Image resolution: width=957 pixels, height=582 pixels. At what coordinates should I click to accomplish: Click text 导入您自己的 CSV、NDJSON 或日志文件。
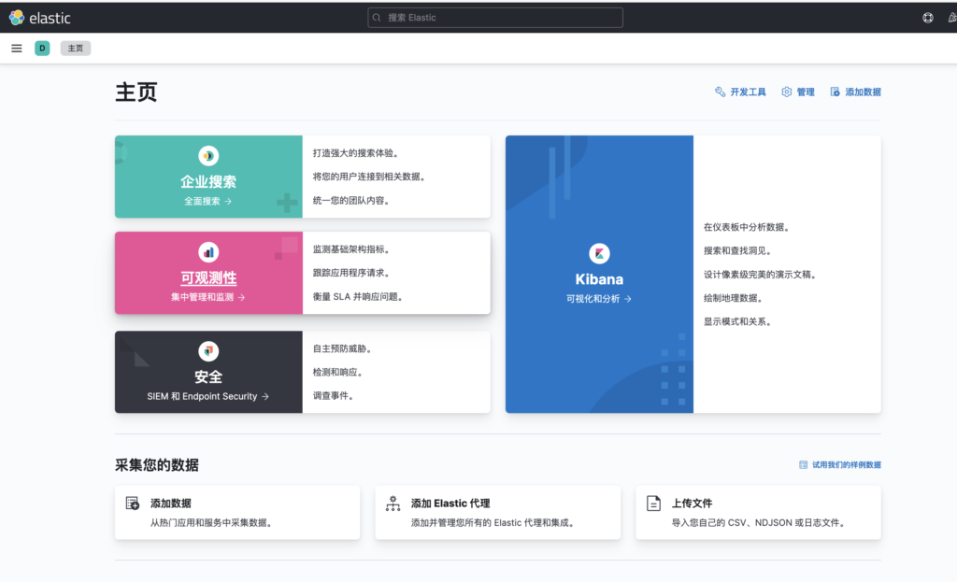[761, 523]
